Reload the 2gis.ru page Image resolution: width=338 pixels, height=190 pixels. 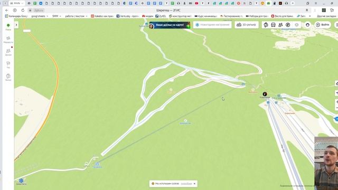pos(23,11)
